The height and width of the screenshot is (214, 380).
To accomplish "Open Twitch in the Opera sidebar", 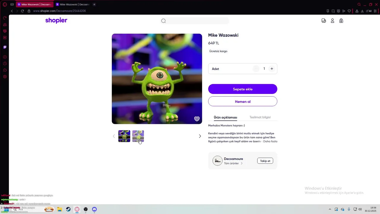I will coord(5,47).
